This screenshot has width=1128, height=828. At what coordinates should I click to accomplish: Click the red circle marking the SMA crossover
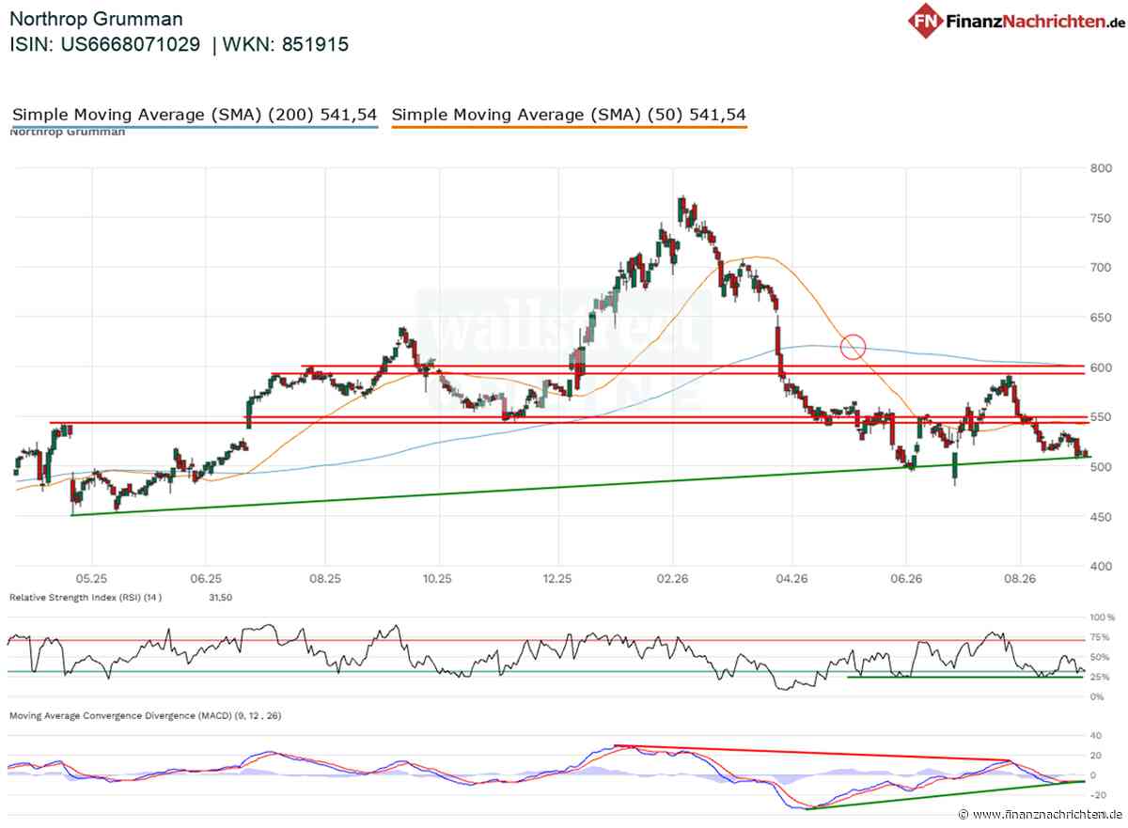(x=854, y=346)
